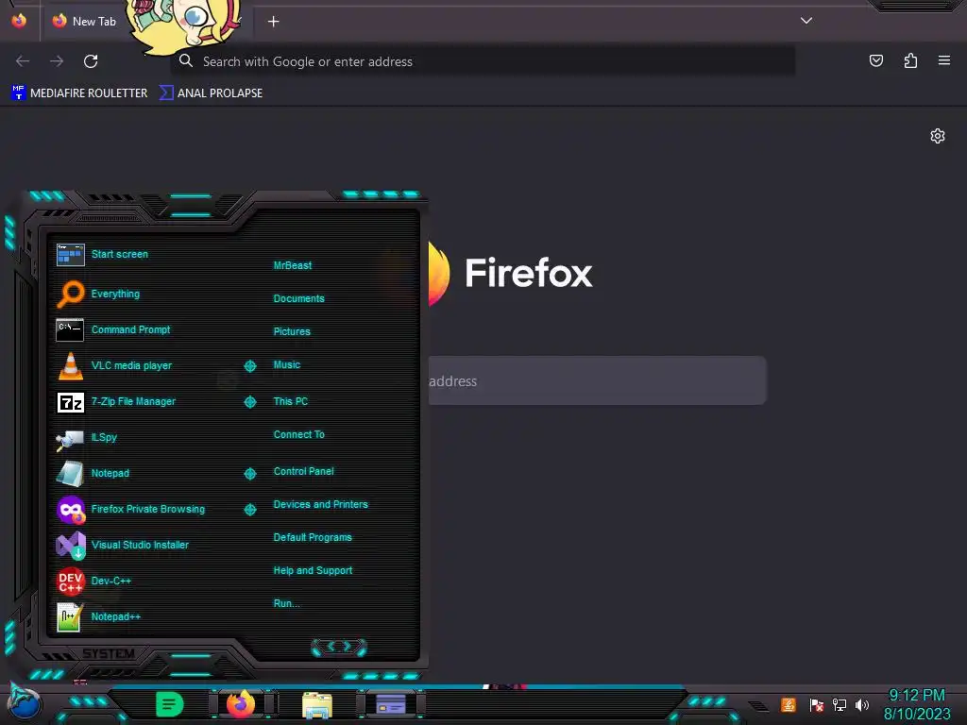
Task: Click the address bar search field
Action: (x=483, y=61)
